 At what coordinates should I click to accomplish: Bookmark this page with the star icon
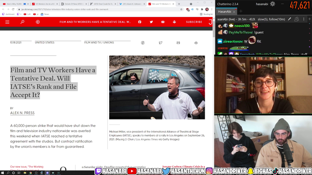(x=181, y=9)
